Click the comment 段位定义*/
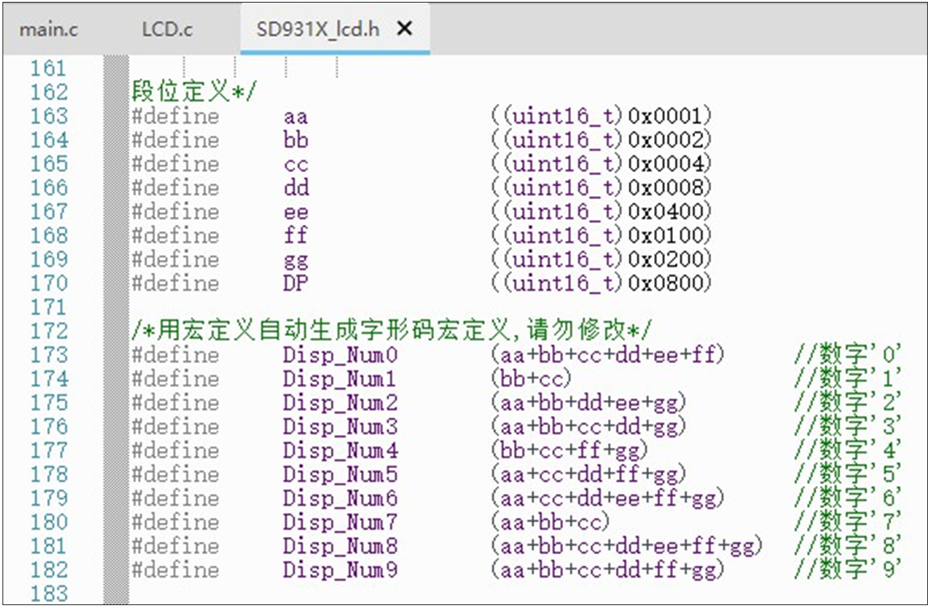Image resolution: width=931 pixels, height=607 pixels. [x=194, y=91]
